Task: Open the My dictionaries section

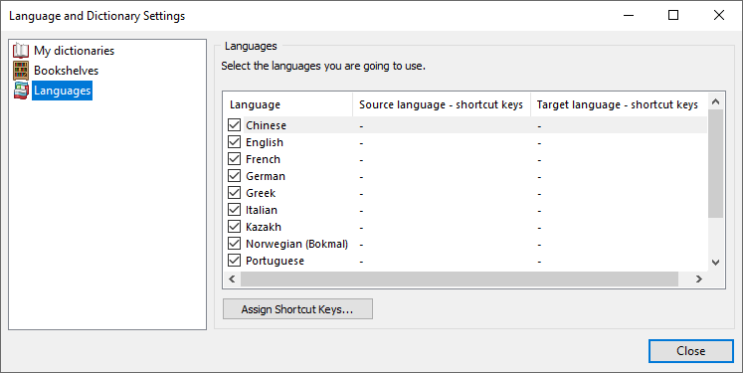Action: (74, 51)
